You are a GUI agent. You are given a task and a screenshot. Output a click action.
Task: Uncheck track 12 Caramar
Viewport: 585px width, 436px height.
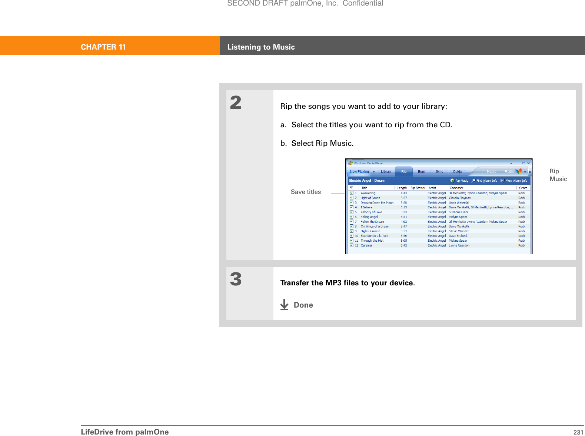coord(352,245)
